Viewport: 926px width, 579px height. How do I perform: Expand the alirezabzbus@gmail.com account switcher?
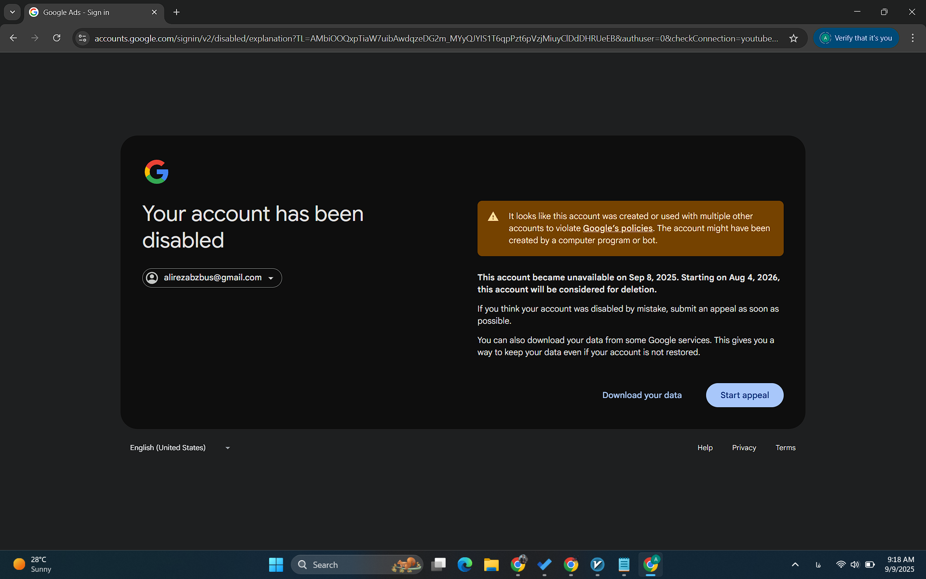click(212, 278)
